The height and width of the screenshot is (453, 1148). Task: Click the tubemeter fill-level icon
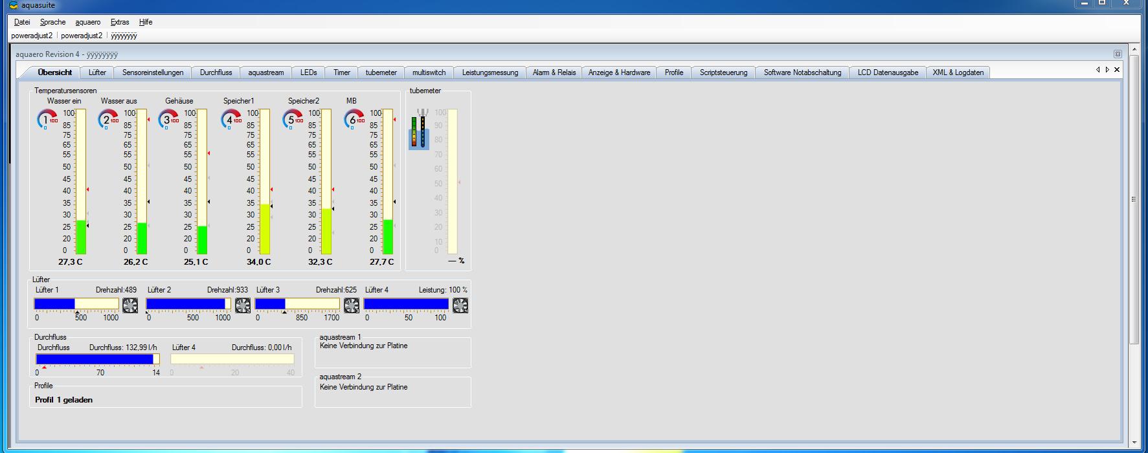419,129
